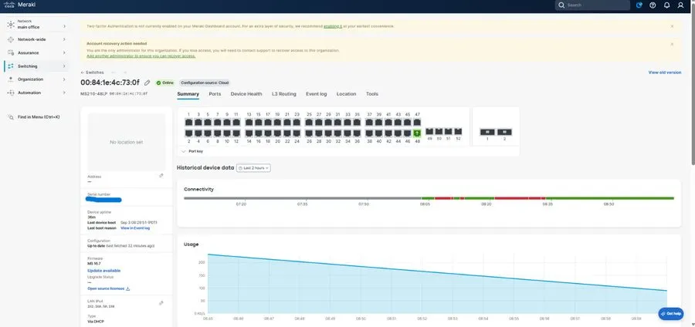
Task: Expand the Automation menu chevron
Action: [64, 93]
